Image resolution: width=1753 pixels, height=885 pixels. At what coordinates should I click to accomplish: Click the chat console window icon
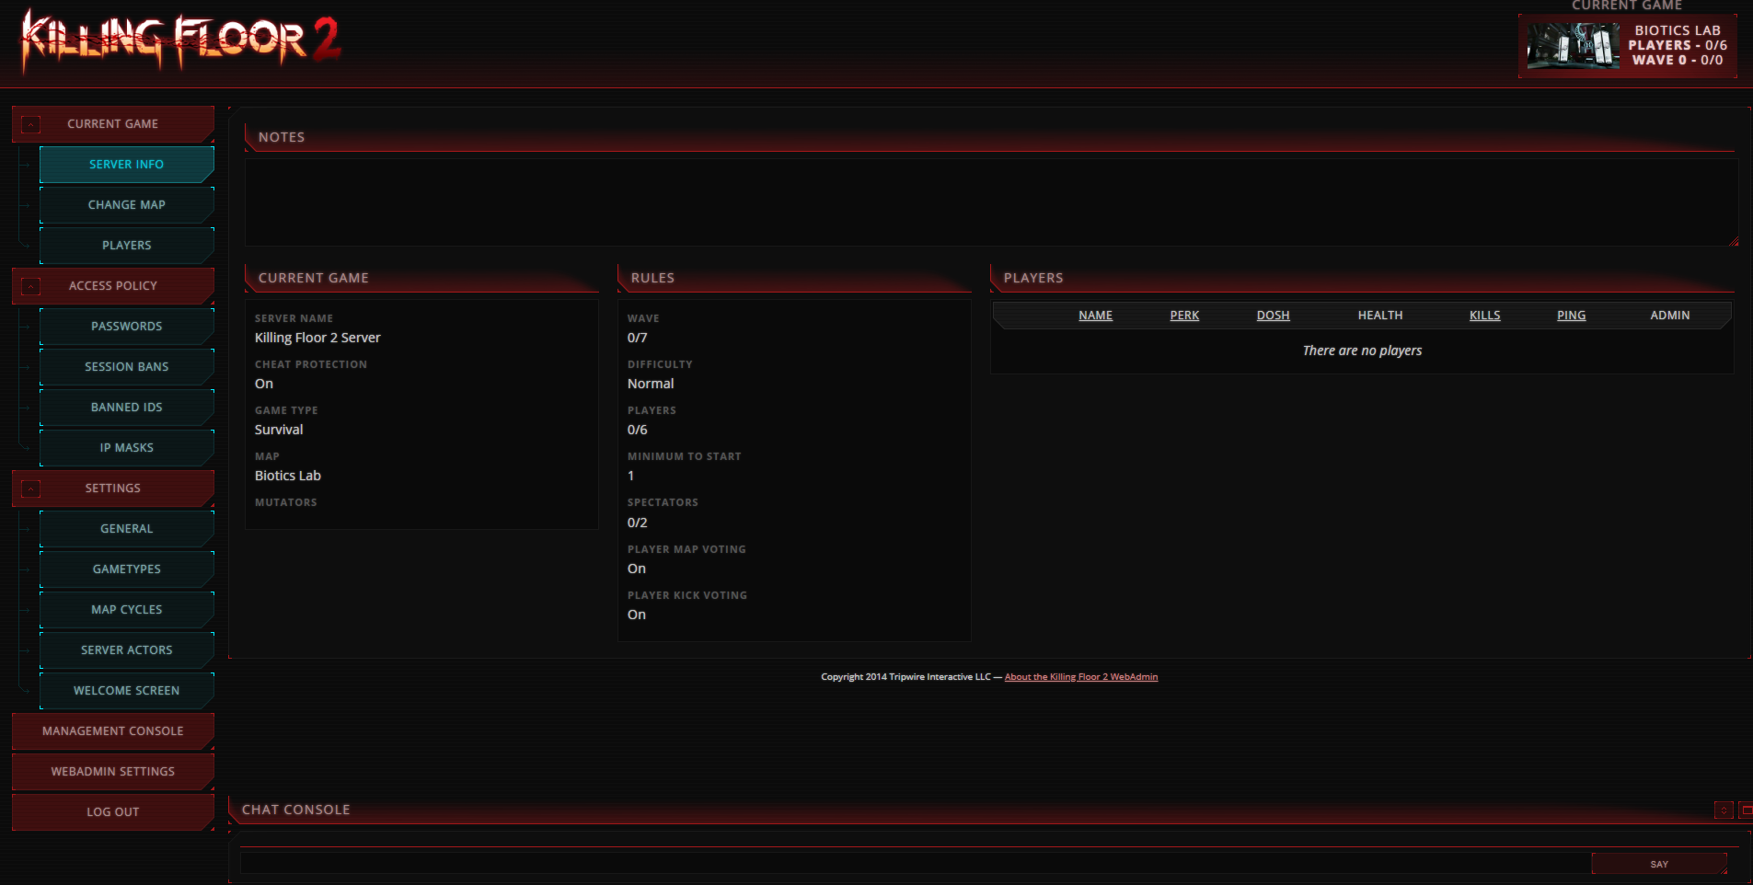tap(1746, 810)
